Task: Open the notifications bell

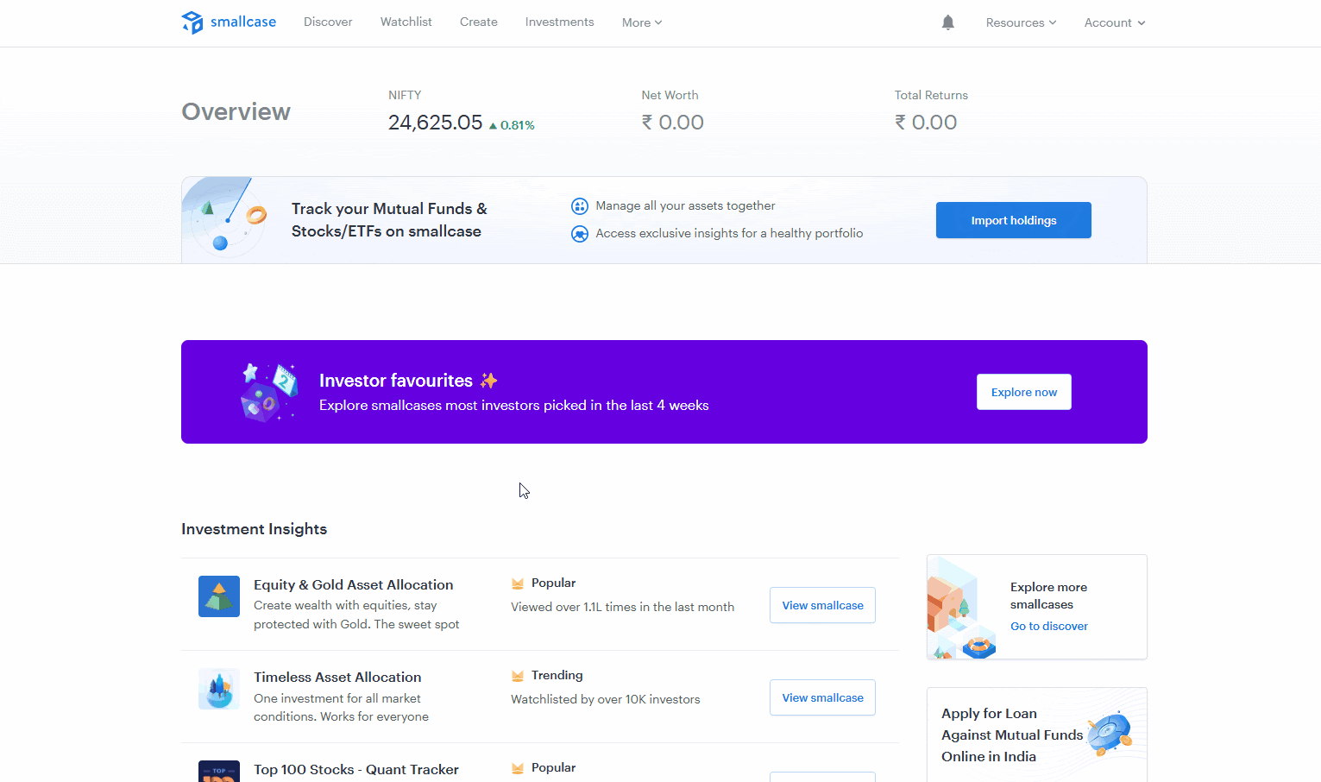Action: 947,22
